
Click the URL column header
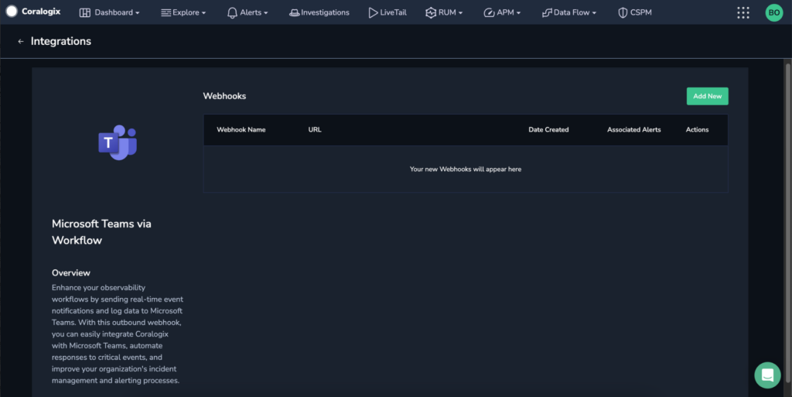(x=315, y=130)
